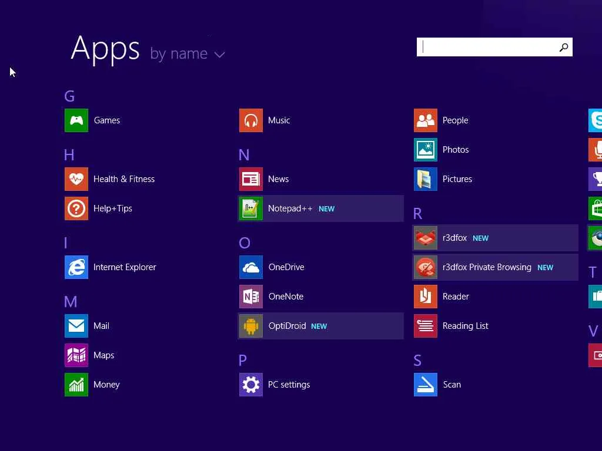
Task: Click the P letter group header
Action: [x=243, y=361]
